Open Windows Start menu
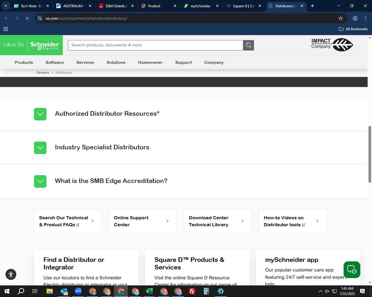 7,291
